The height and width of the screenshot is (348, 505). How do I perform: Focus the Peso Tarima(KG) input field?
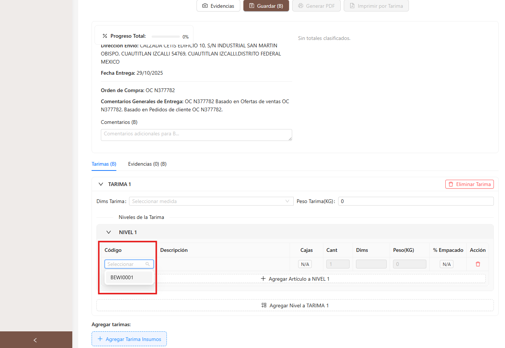(416, 201)
